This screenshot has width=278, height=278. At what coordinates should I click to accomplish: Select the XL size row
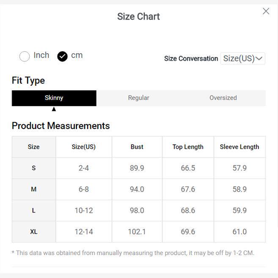coord(33,231)
